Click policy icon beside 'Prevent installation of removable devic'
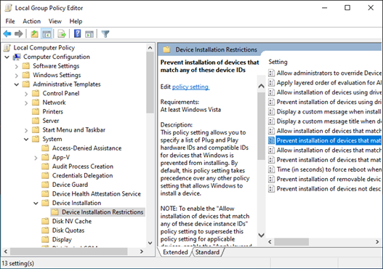Viewport: 383px width, 269px height. [271, 179]
